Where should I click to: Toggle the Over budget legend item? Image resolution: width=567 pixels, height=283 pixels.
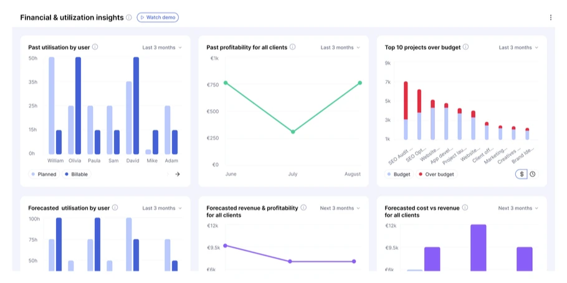pos(436,175)
